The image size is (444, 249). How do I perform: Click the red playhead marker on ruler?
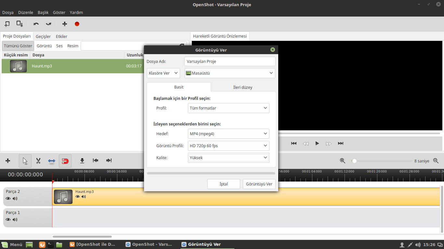point(53,182)
